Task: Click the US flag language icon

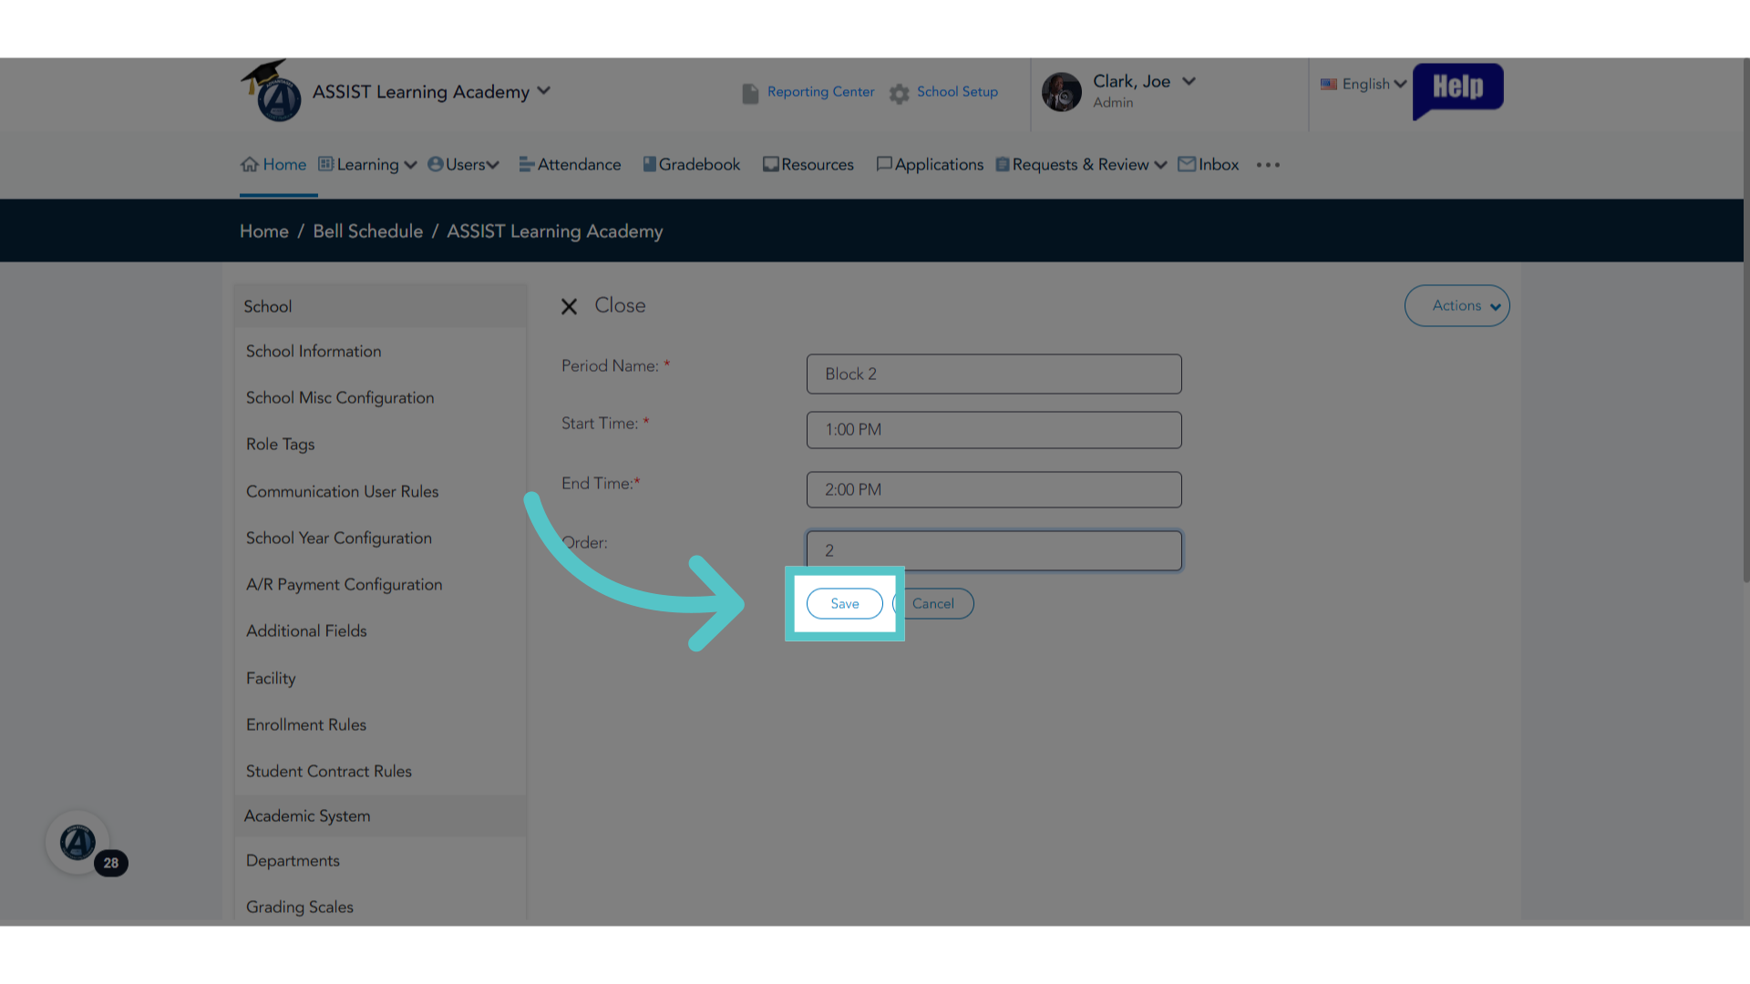Action: (1329, 84)
